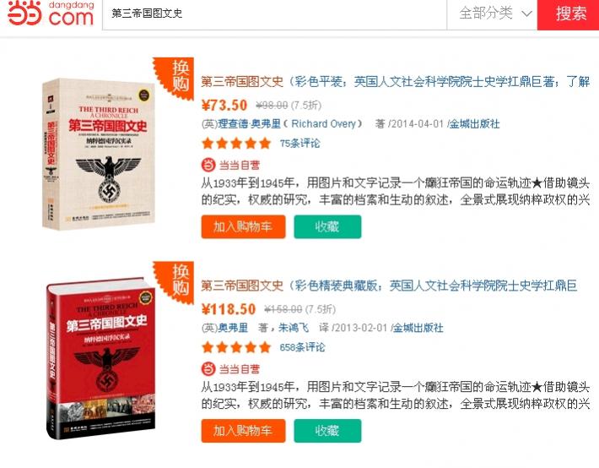This screenshot has height=468, width=599.
Task: Open the 全部分类 category dropdown
Action: [492, 14]
